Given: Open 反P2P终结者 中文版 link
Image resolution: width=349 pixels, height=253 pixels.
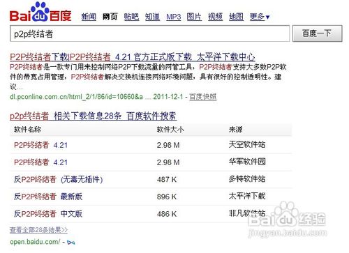Looking at the screenshot, I should pyautogui.click(x=48, y=214).
